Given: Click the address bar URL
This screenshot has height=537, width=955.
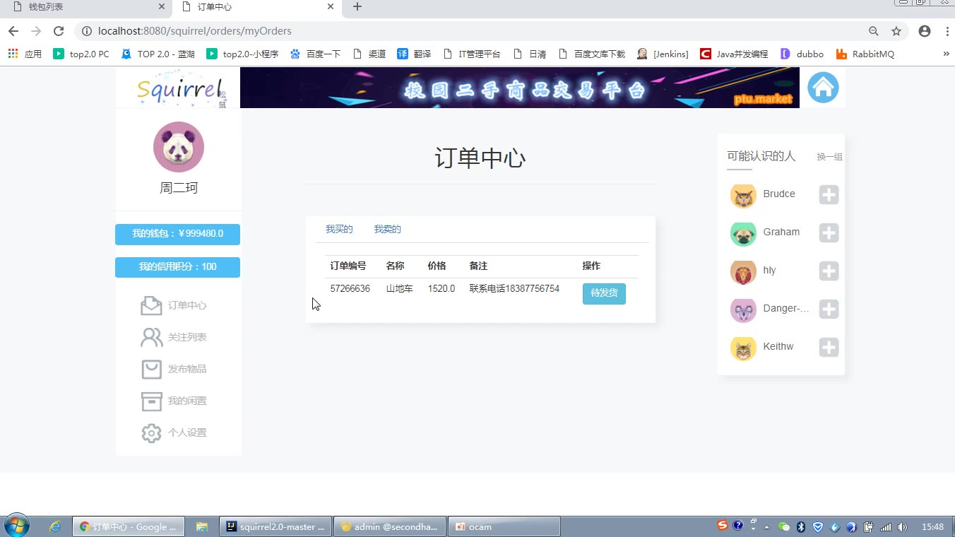Looking at the screenshot, I should click(195, 31).
